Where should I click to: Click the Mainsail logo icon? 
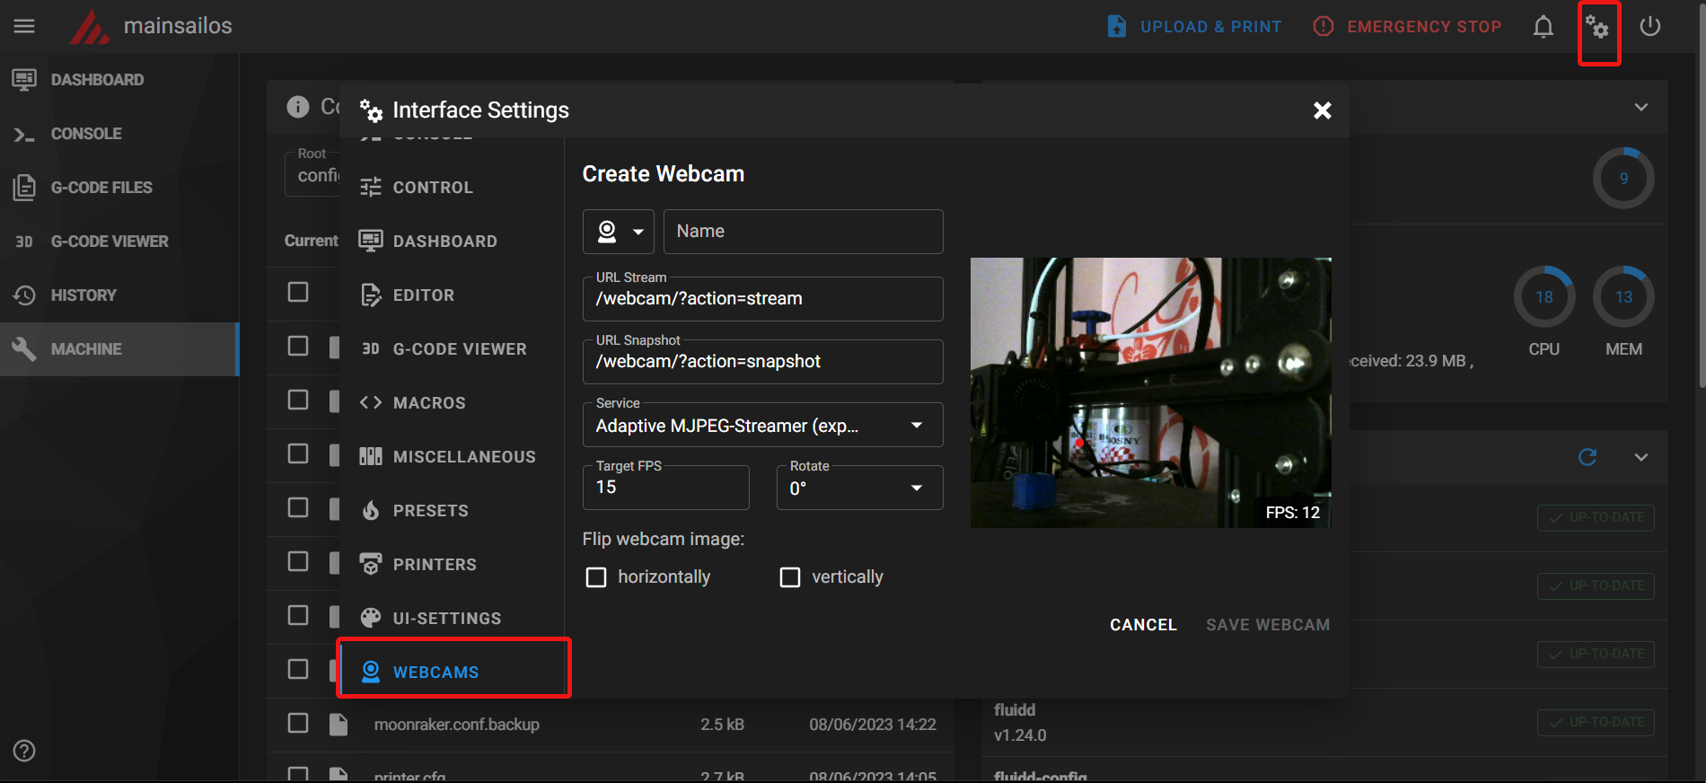[90, 26]
